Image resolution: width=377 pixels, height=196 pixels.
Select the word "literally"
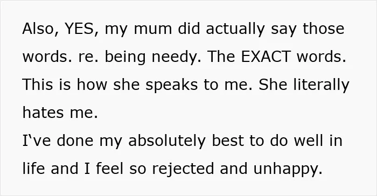click(321, 85)
